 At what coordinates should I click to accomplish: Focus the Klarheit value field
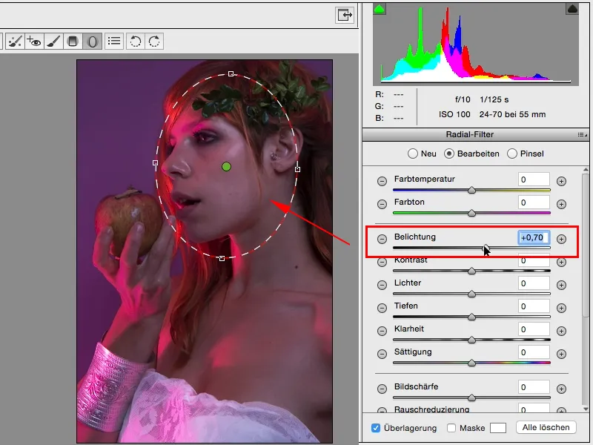tap(534, 329)
